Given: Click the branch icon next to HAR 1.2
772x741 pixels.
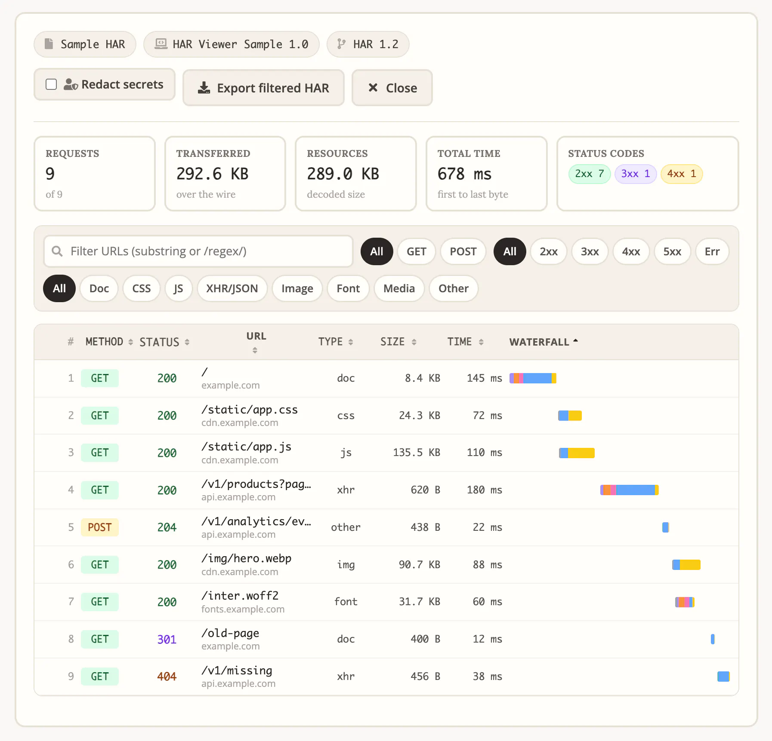Looking at the screenshot, I should pos(341,44).
